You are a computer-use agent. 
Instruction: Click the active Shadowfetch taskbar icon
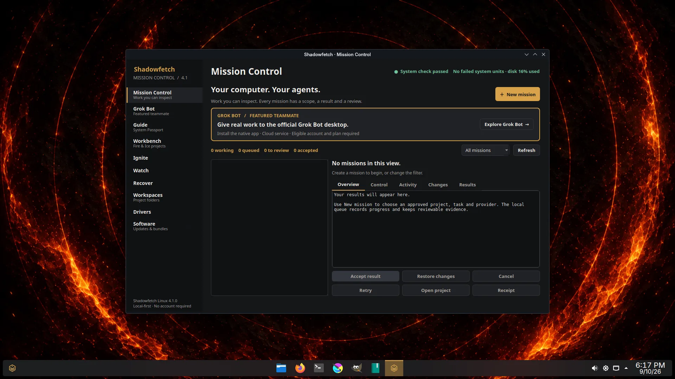pyautogui.click(x=394, y=368)
